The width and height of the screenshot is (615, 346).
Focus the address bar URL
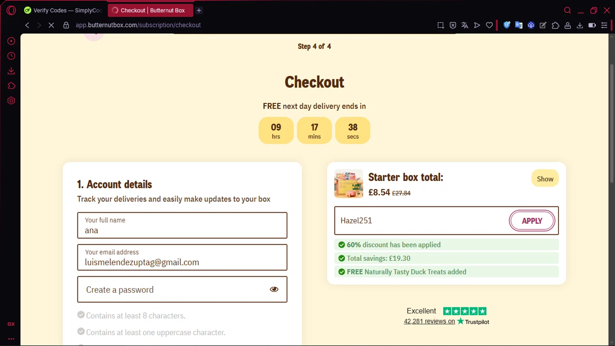(138, 25)
